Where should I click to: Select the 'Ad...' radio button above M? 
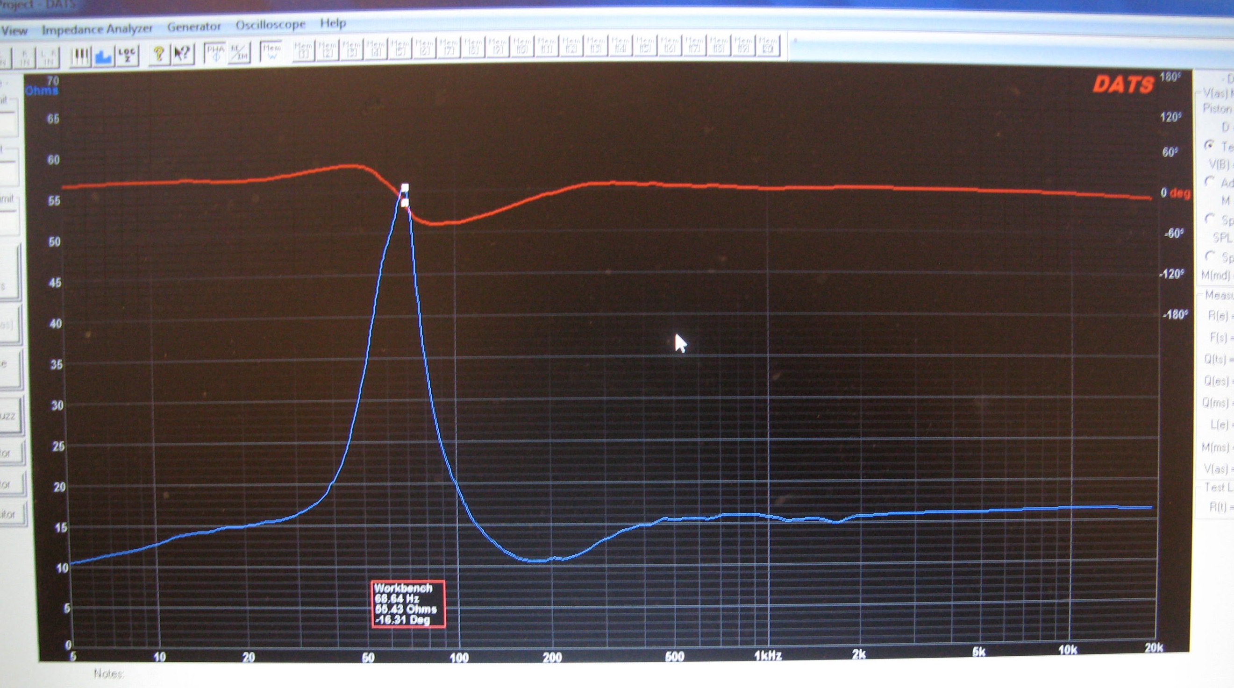pyautogui.click(x=1210, y=182)
